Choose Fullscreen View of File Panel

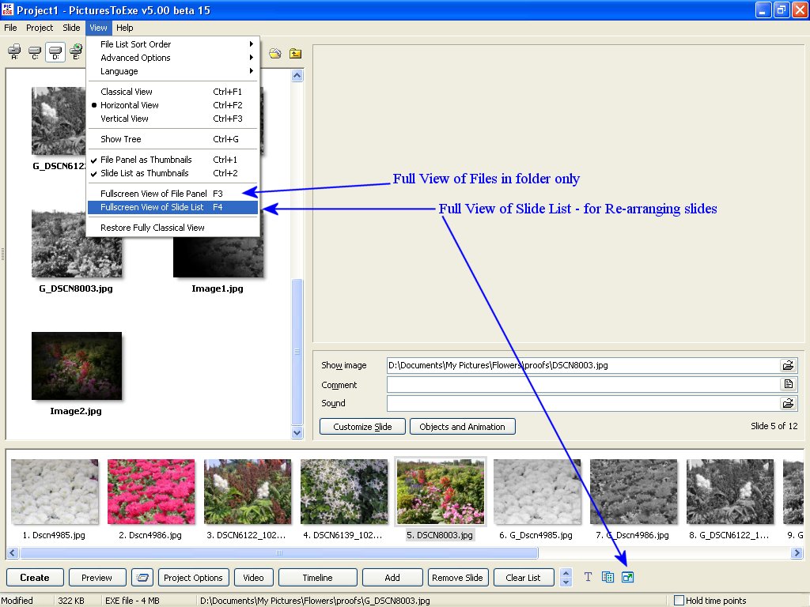point(172,194)
